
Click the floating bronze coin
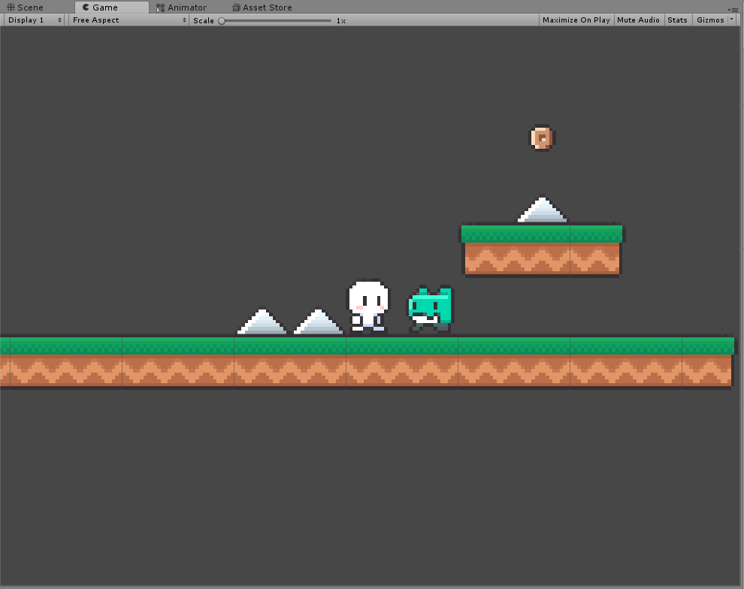pyautogui.click(x=543, y=138)
